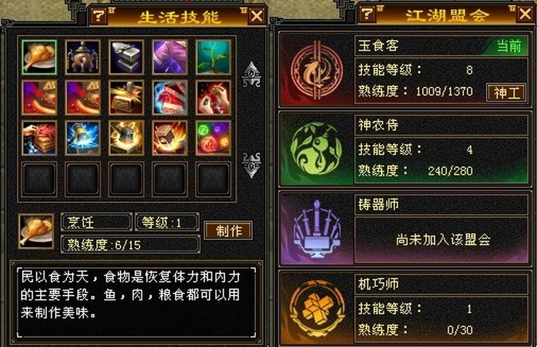Select the 铸器师 guild entry
The width and height of the screenshot is (537, 347).
click(x=405, y=228)
